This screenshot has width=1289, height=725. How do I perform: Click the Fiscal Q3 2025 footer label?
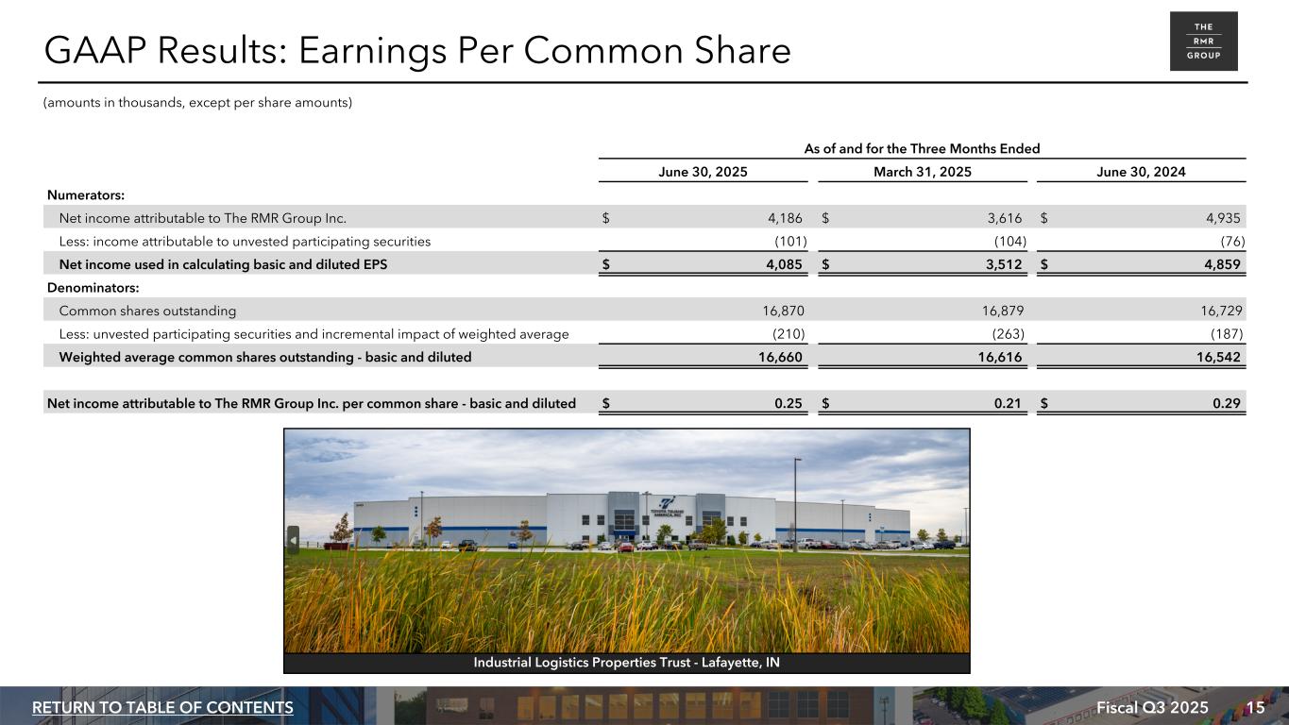[1153, 707]
